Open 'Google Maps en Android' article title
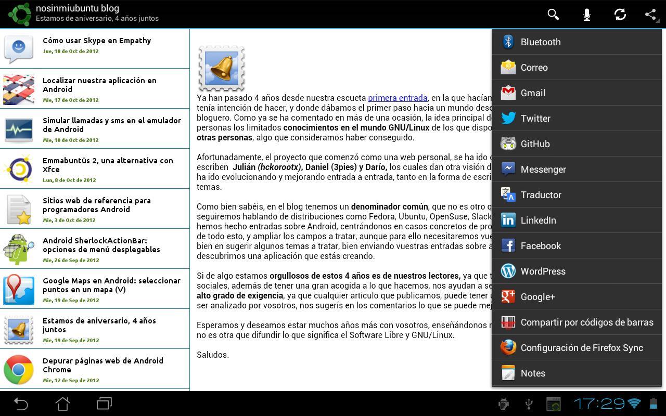666x416 pixels. (x=111, y=285)
